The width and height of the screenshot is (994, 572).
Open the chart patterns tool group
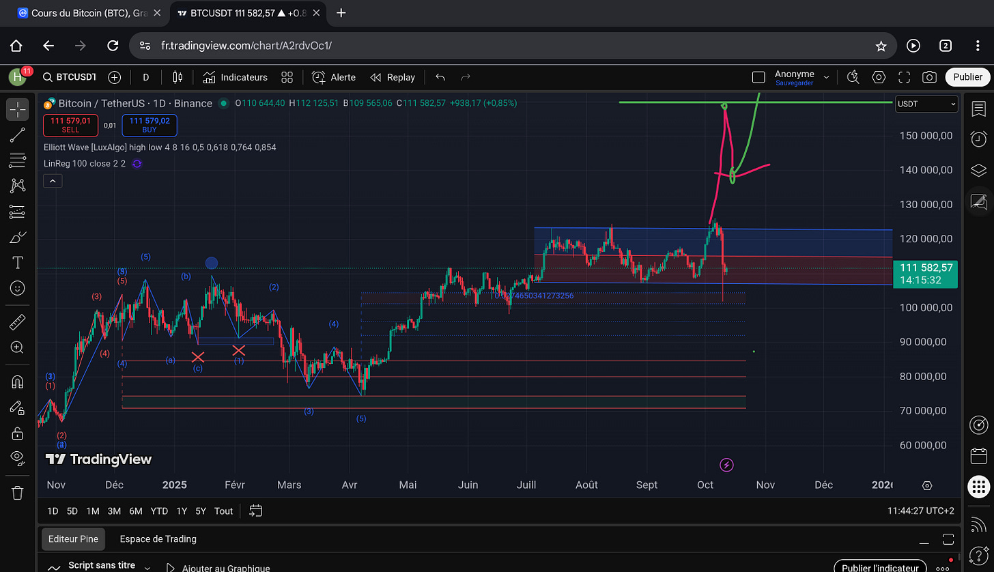(x=18, y=186)
